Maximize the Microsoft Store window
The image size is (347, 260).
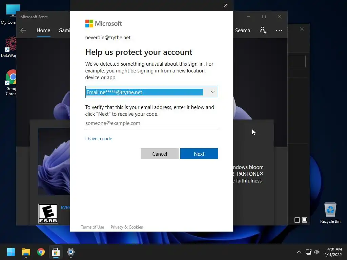[x=264, y=17]
